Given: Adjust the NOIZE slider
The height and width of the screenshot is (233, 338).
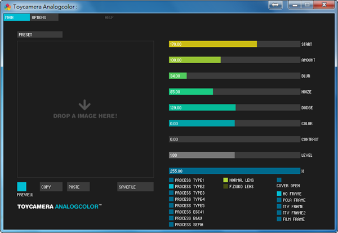Looking at the screenshot, I should (x=234, y=92).
